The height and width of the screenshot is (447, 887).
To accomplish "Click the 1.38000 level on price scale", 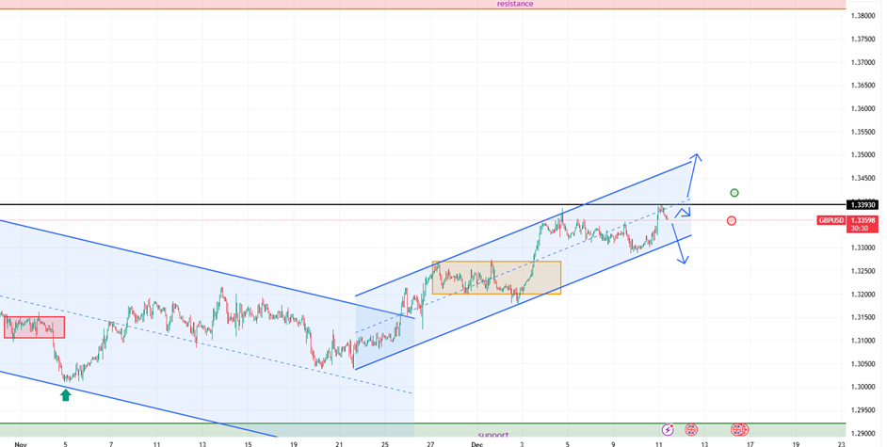I will tap(863, 16).
